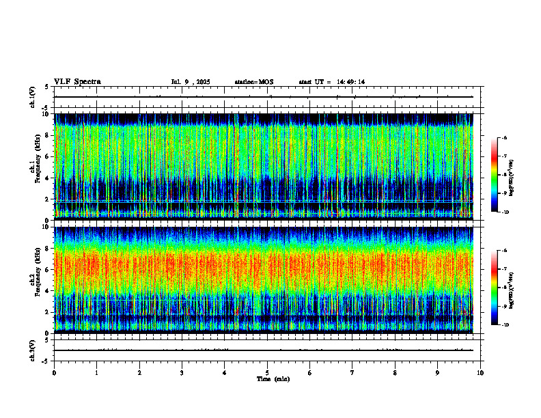541x418 pixels.
Task: Click the ch.2 colorbar log(PSD) unit label
Action: click(512, 291)
